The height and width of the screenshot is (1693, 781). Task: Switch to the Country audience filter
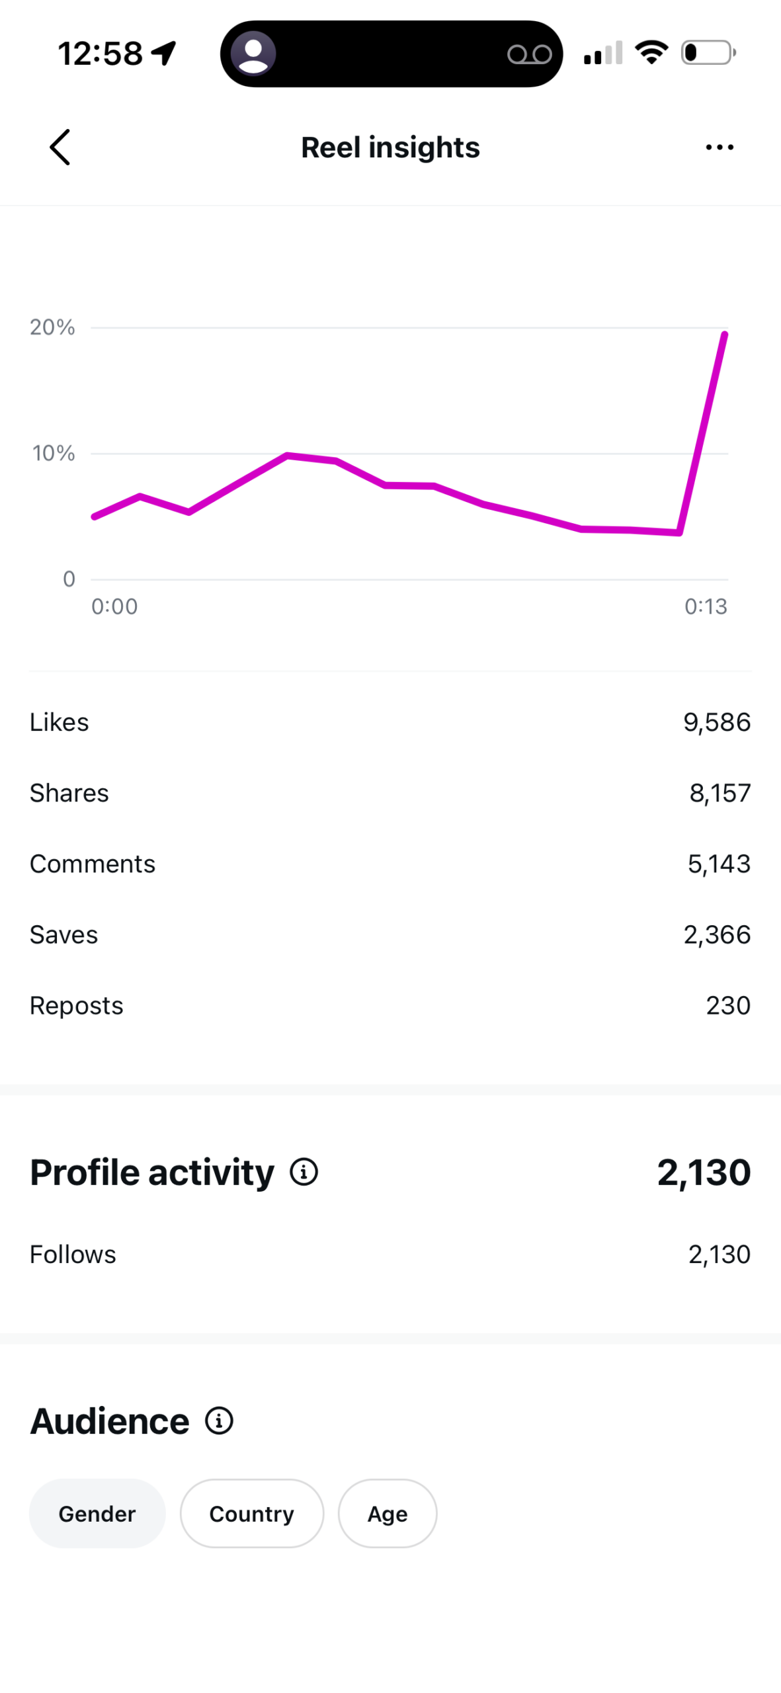coord(252,1513)
